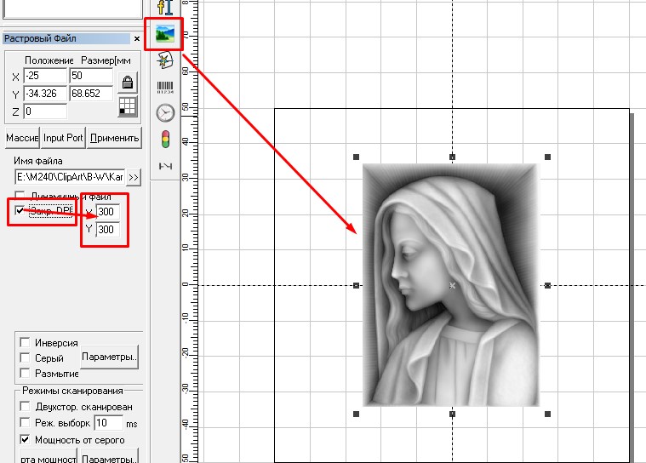The height and width of the screenshot is (463, 646).
Task: Enable the Размытие checkbox
Action: point(25,374)
